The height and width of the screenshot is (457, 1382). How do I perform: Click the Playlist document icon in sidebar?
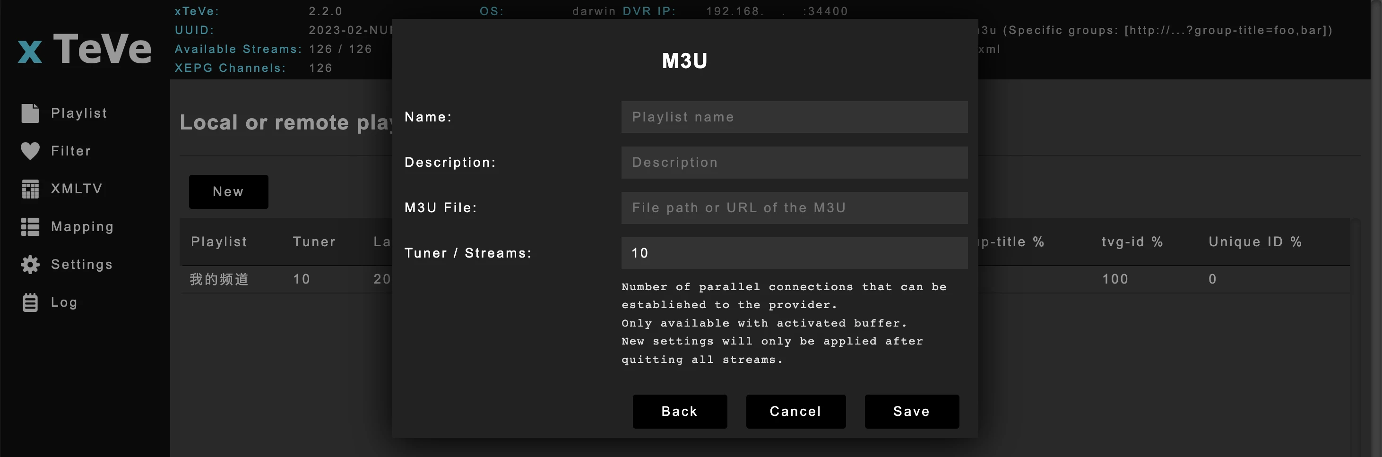pyautogui.click(x=30, y=113)
